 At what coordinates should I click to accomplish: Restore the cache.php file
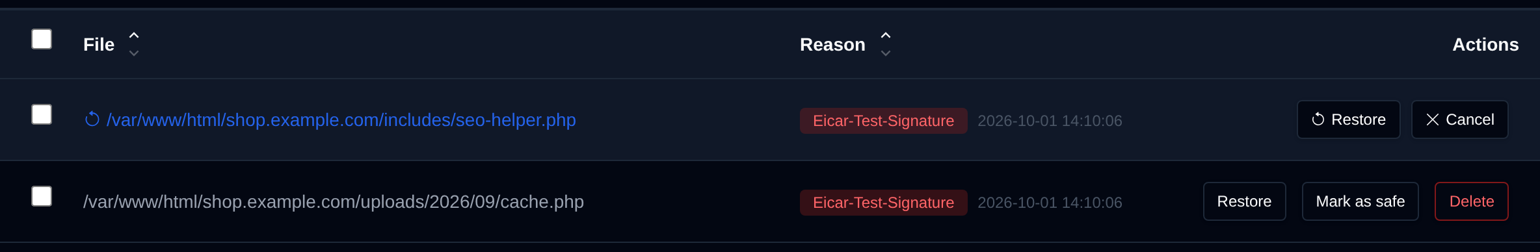pyautogui.click(x=1244, y=201)
